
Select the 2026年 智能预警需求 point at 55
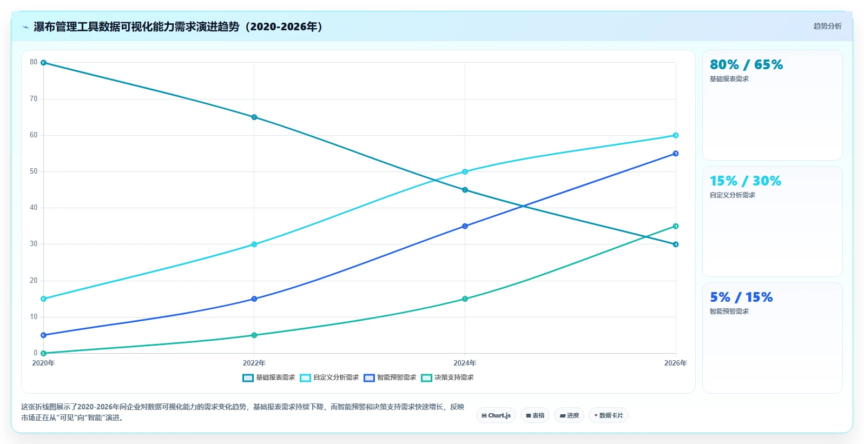pos(676,154)
